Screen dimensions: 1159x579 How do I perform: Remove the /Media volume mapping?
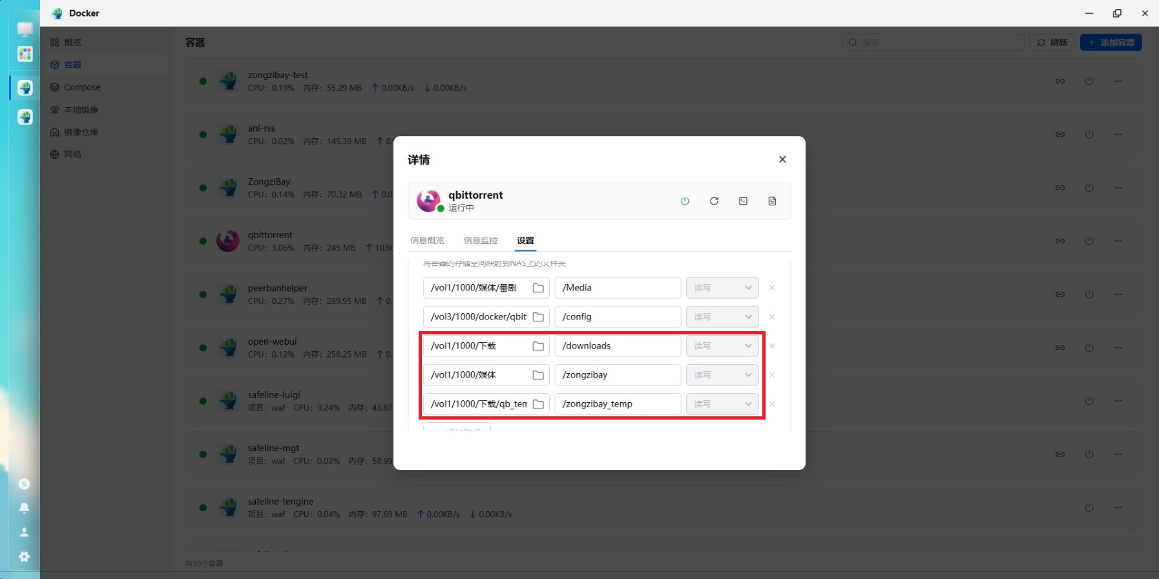[772, 288]
